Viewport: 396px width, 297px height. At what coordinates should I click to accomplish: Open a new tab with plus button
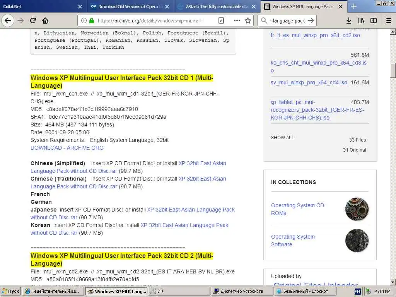pos(354,6)
